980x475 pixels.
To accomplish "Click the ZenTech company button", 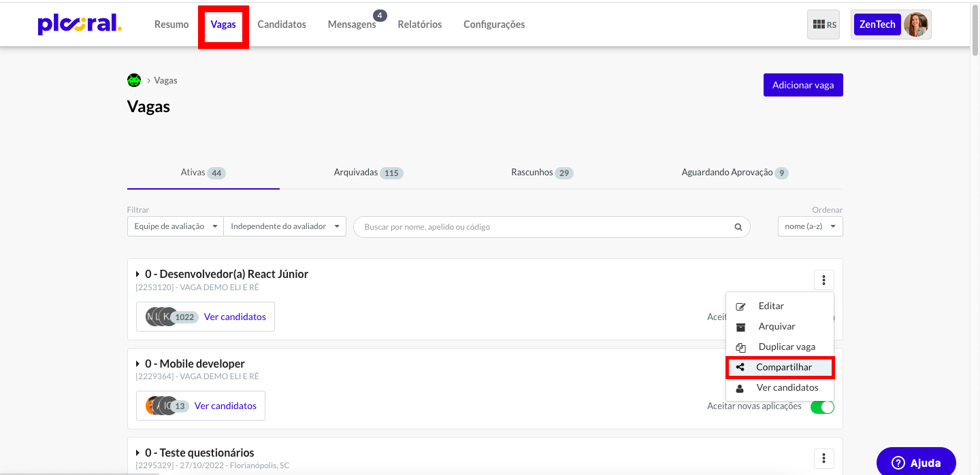I will pyautogui.click(x=878, y=24).
